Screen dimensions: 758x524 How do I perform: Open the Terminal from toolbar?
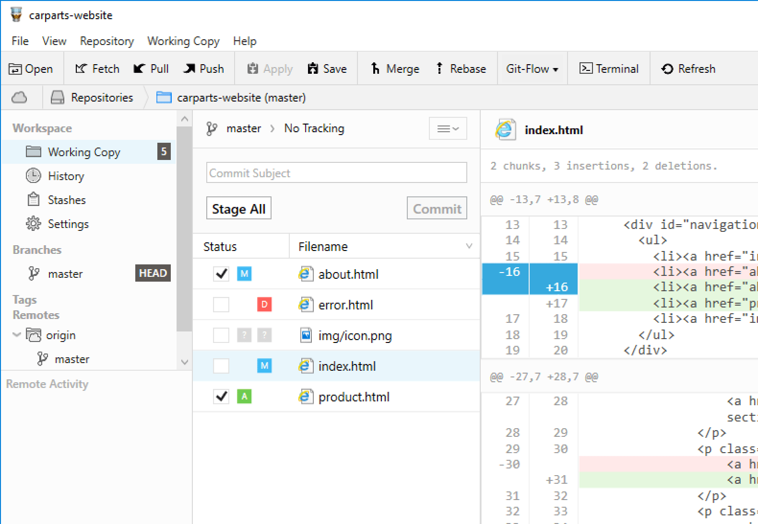(x=586, y=69)
